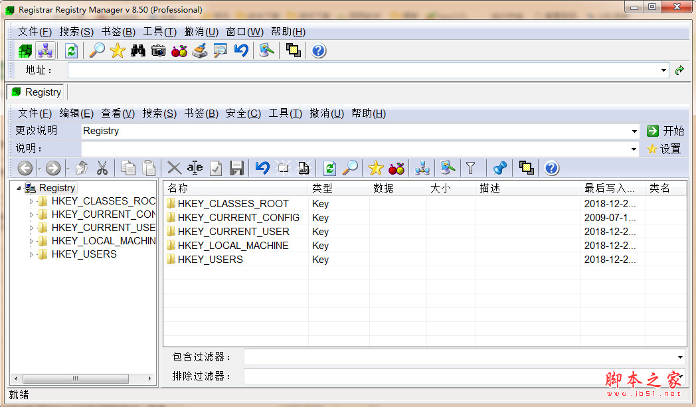Click the go arrow beside the address bar
The width and height of the screenshot is (696, 407).
coord(679,70)
